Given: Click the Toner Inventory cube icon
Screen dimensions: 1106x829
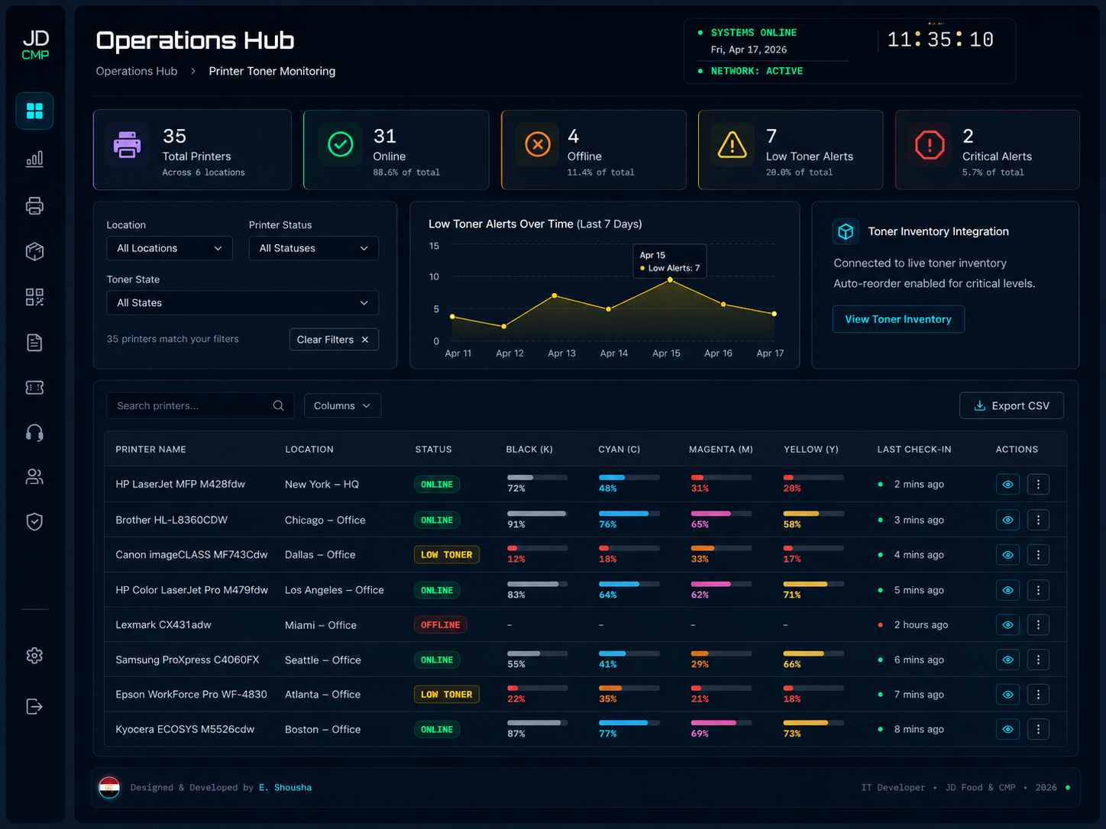Looking at the screenshot, I should tap(846, 231).
